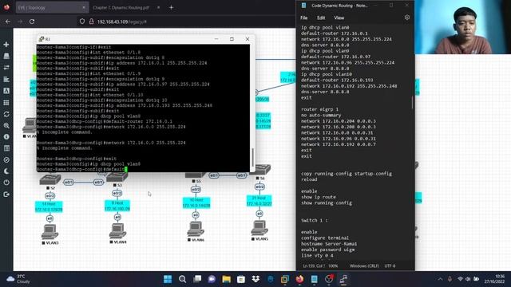
Task: Click the Notepad vertical scrollbar
Action: tap(412, 102)
